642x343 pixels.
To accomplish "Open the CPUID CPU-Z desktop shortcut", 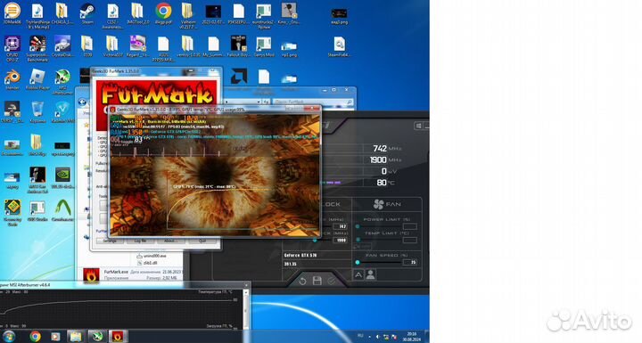I will (x=12, y=48).
